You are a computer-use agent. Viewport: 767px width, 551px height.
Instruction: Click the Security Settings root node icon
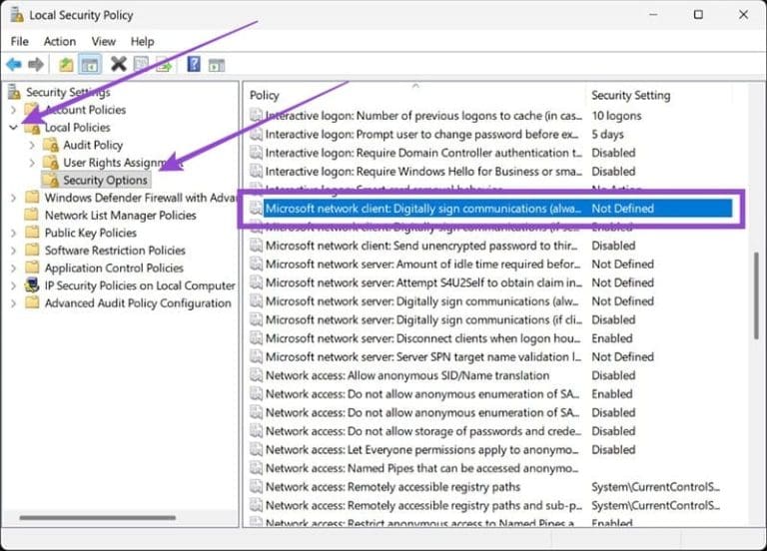14,92
